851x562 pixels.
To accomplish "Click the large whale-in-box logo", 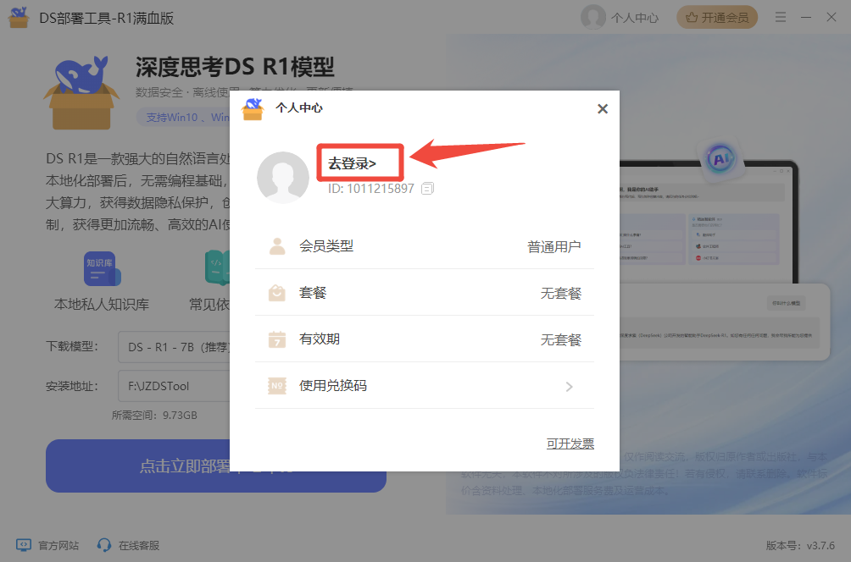I will (x=81, y=92).
